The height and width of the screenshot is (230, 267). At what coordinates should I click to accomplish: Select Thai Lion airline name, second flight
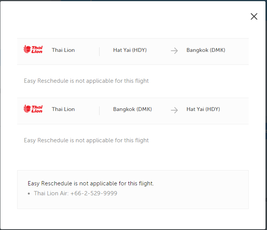coord(63,109)
